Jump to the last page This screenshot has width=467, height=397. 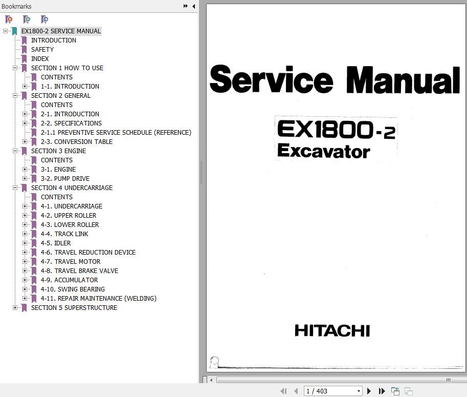click(x=382, y=391)
